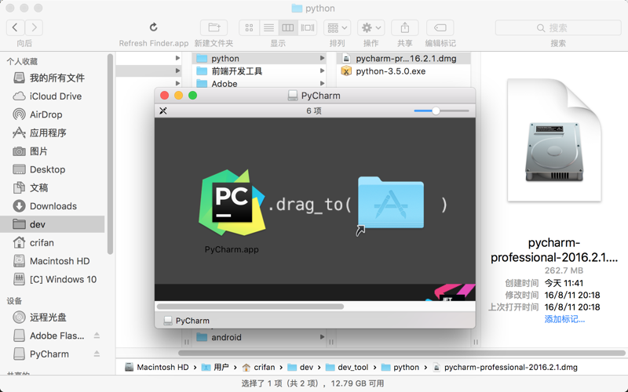Click the Refresh Finder.app toolbar icon
The height and width of the screenshot is (392, 628).
tap(153, 27)
